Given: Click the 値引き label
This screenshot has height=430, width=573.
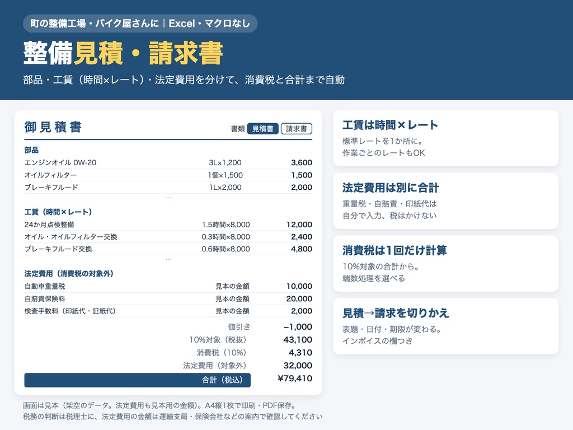Looking at the screenshot, I should click(x=239, y=326).
